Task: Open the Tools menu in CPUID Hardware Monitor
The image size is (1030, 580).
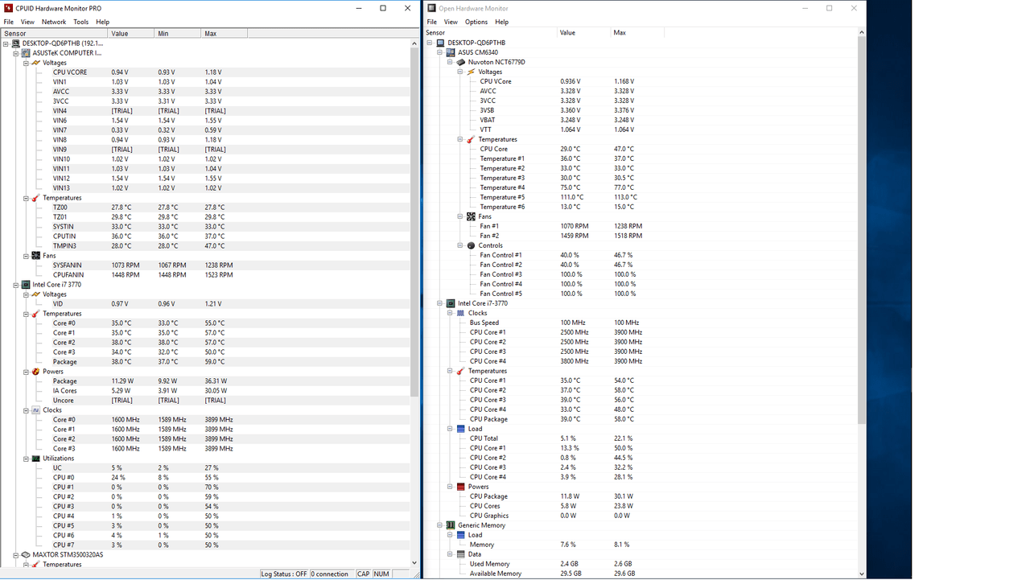Action: 80,22
